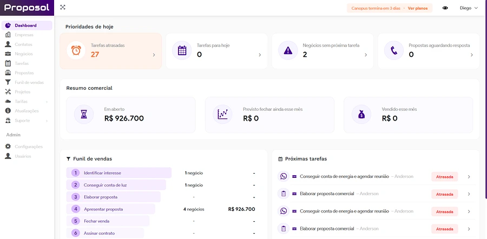This screenshot has width=487, height=239.
Task: Click the Tarifas cloud sidebar icon
Action: coord(8,102)
